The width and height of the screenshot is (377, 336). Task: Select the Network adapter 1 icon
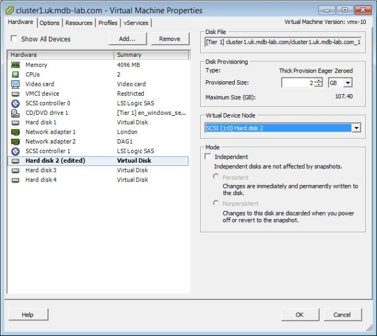(x=15, y=132)
